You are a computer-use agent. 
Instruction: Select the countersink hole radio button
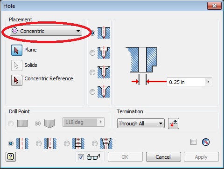click(x=92, y=92)
